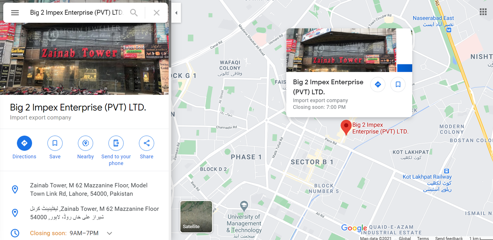
Task: Click the Terms link at map bottom
Action: point(423,238)
